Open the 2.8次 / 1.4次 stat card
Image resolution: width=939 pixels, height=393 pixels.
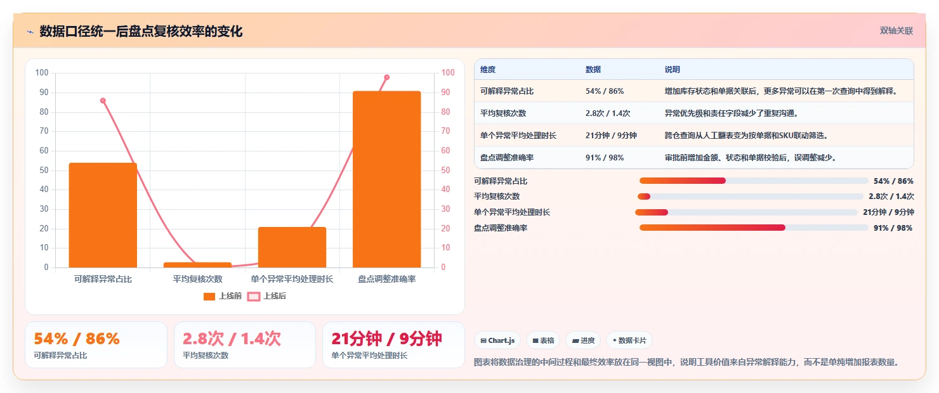[245, 345]
